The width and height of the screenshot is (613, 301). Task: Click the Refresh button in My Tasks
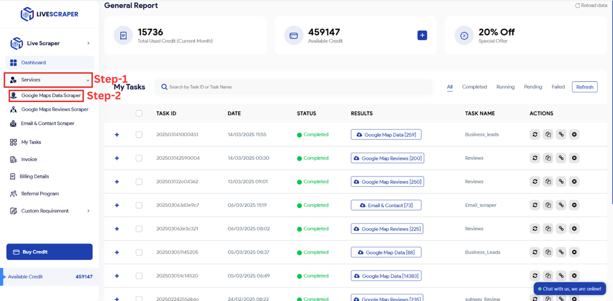(x=585, y=87)
